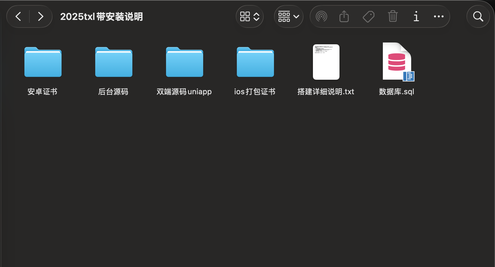Select the 数据库.sql file icon
This screenshot has height=267, width=495.
397,62
